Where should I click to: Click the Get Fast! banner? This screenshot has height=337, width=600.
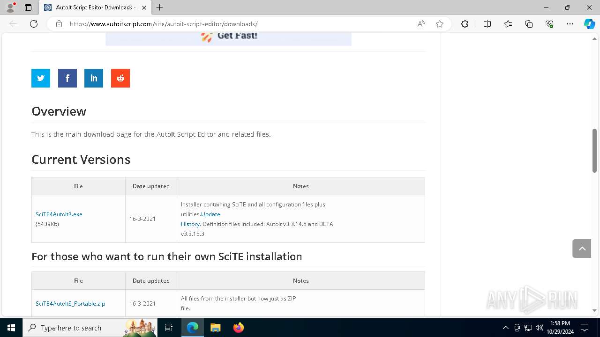click(x=228, y=38)
